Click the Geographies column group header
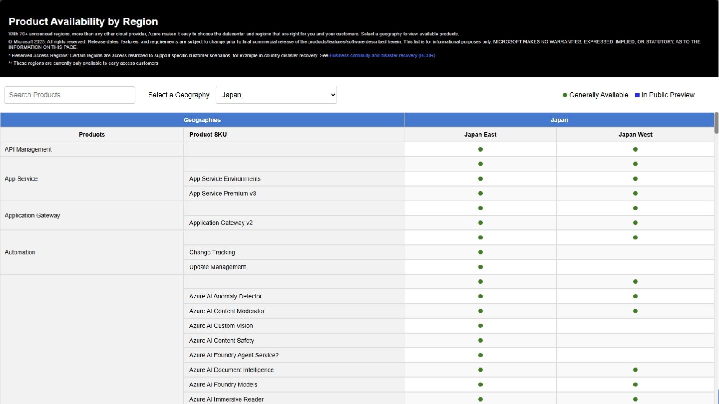719x404 pixels. point(202,120)
